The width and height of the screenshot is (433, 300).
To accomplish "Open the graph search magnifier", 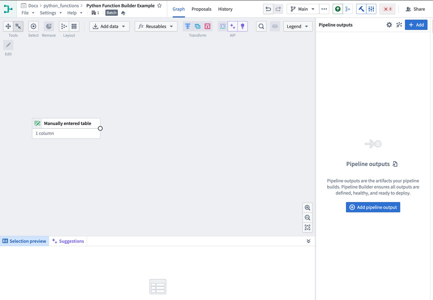I will pyautogui.click(x=261, y=26).
